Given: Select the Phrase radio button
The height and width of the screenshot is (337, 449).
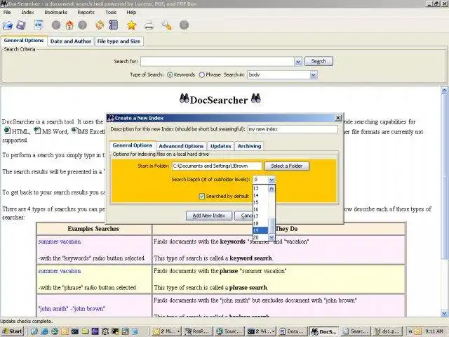Looking at the screenshot, I should click(202, 75).
